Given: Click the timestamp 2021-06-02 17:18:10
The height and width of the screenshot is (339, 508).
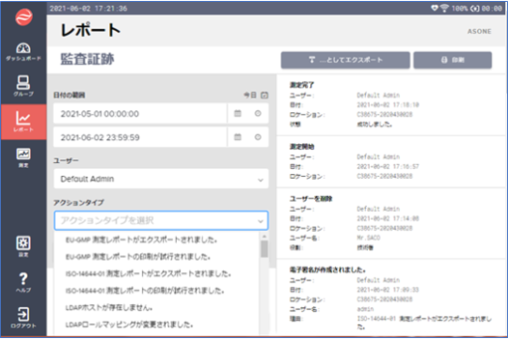Looking at the screenshot, I should [x=388, y=105].
